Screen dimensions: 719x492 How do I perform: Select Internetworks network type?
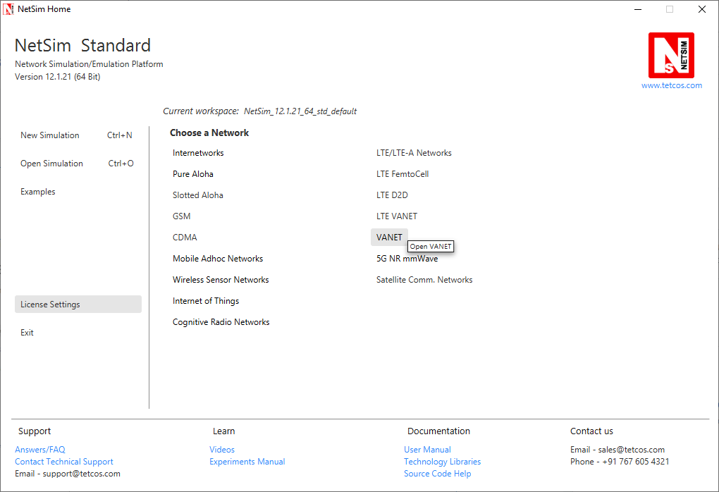tap(198, 153)
